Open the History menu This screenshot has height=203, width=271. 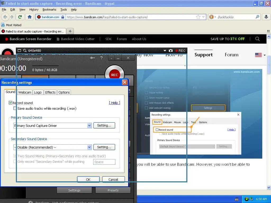point(34,10)
